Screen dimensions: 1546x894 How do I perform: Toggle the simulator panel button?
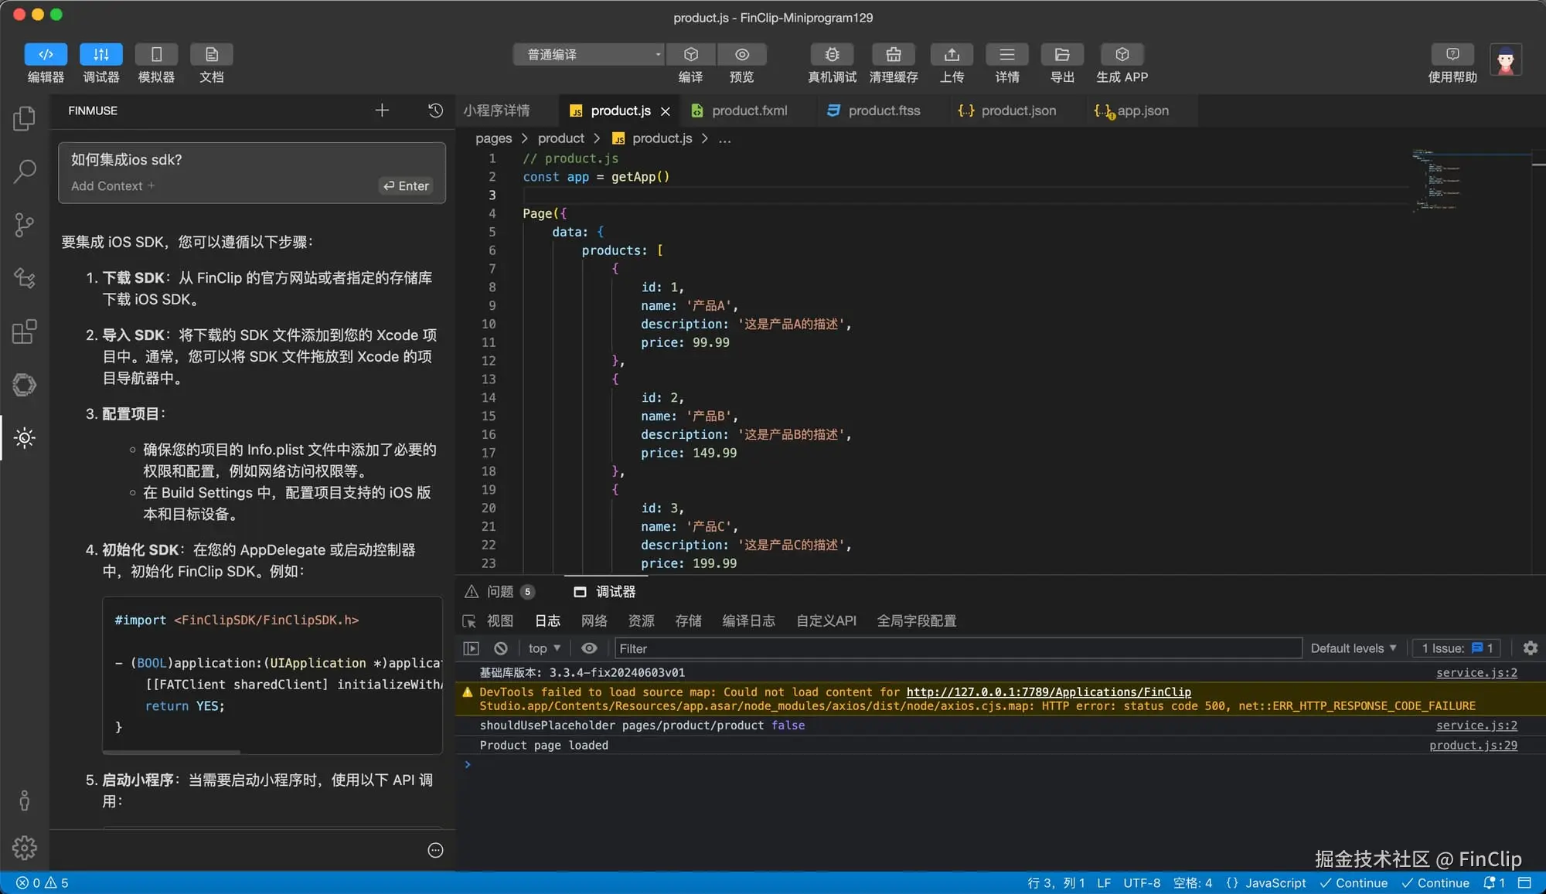click(x=156, y=55)
